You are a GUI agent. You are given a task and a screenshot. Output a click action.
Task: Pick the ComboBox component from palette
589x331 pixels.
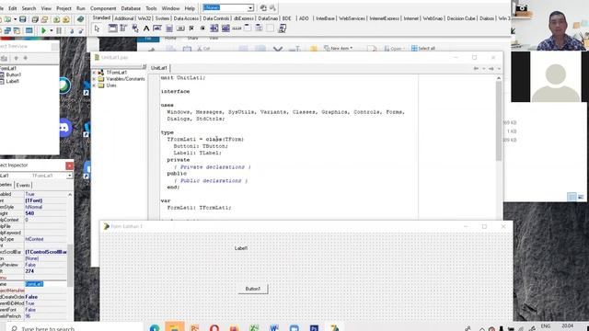(225, 29)
